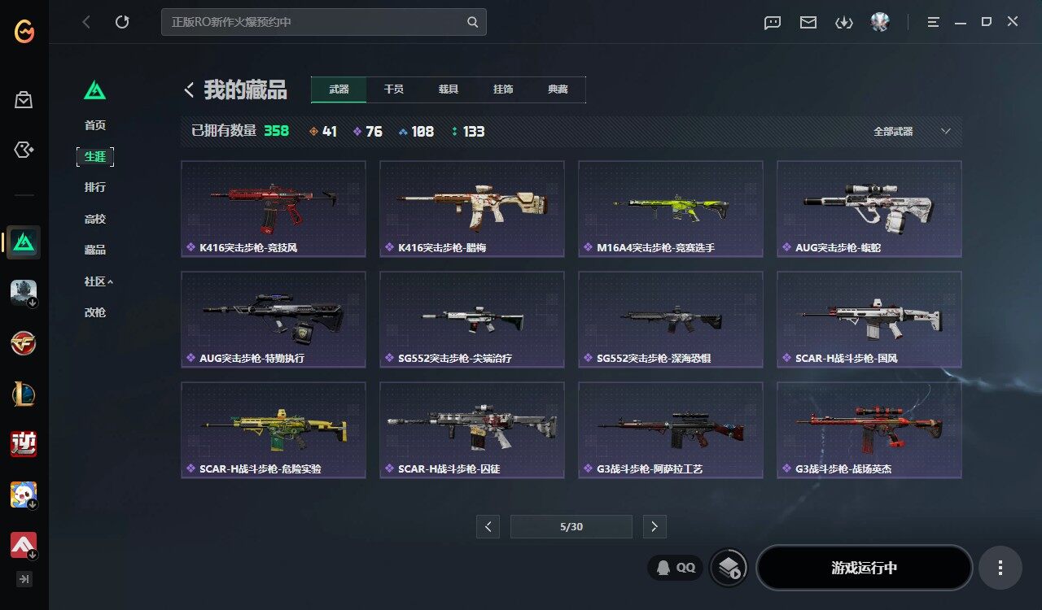Open the download manager icon

point(844,23)
